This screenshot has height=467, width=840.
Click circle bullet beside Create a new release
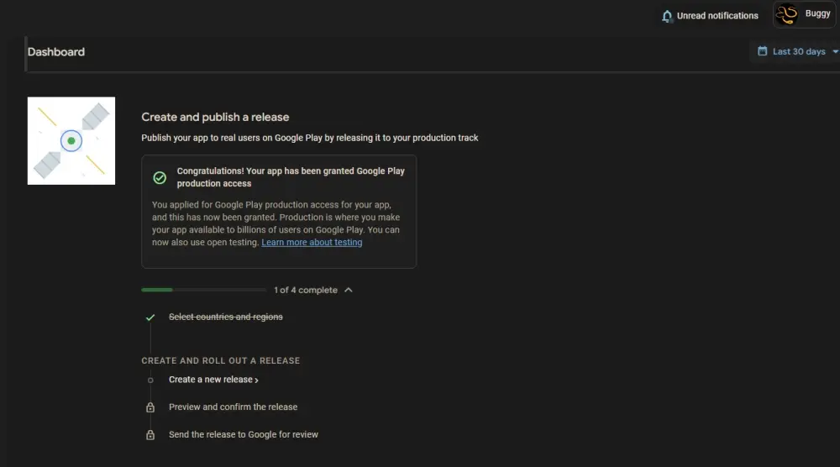150,380
